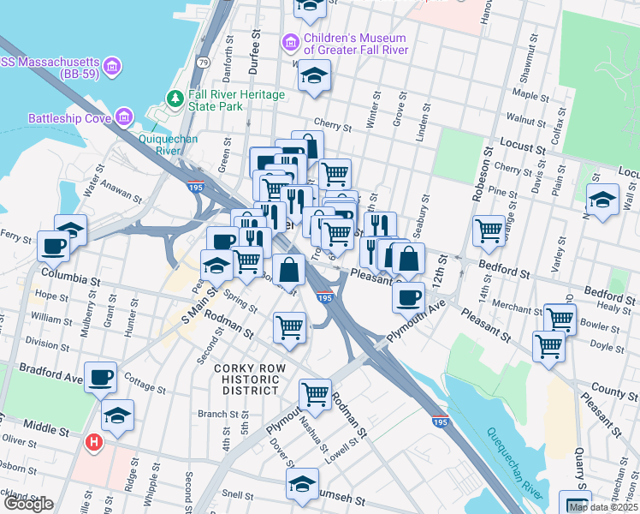Open the grocery cart marker near 12th St
Image resolution: width=640 pixels, height=514 pixels.
click(x=489, y=230)
